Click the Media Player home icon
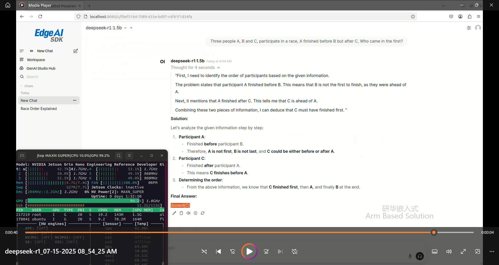 pos(8,5)
